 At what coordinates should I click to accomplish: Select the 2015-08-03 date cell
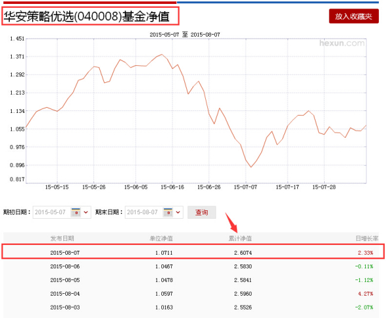(65, 308)
